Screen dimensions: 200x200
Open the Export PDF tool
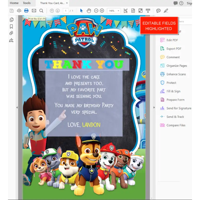[x=171, y=49]
